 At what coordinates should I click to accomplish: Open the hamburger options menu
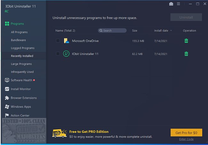179,4
